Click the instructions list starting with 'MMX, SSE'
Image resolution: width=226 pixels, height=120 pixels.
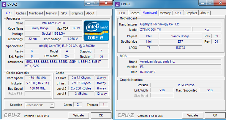[x=67, y=64]
